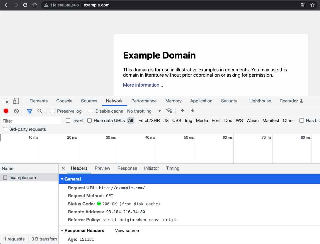320x244 pixels.
Task: Enable 3rd-party requests checkbox
Action: pyautogui.click(x=5, y=129)
